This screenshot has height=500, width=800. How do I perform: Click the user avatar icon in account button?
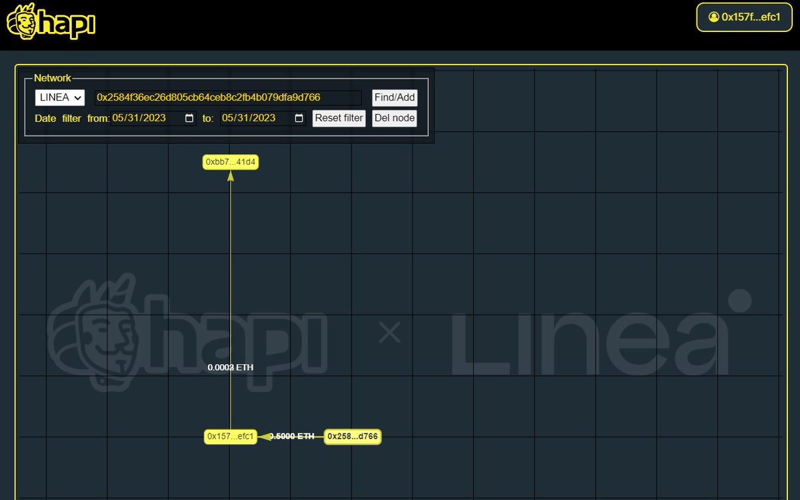click(714, 17)
